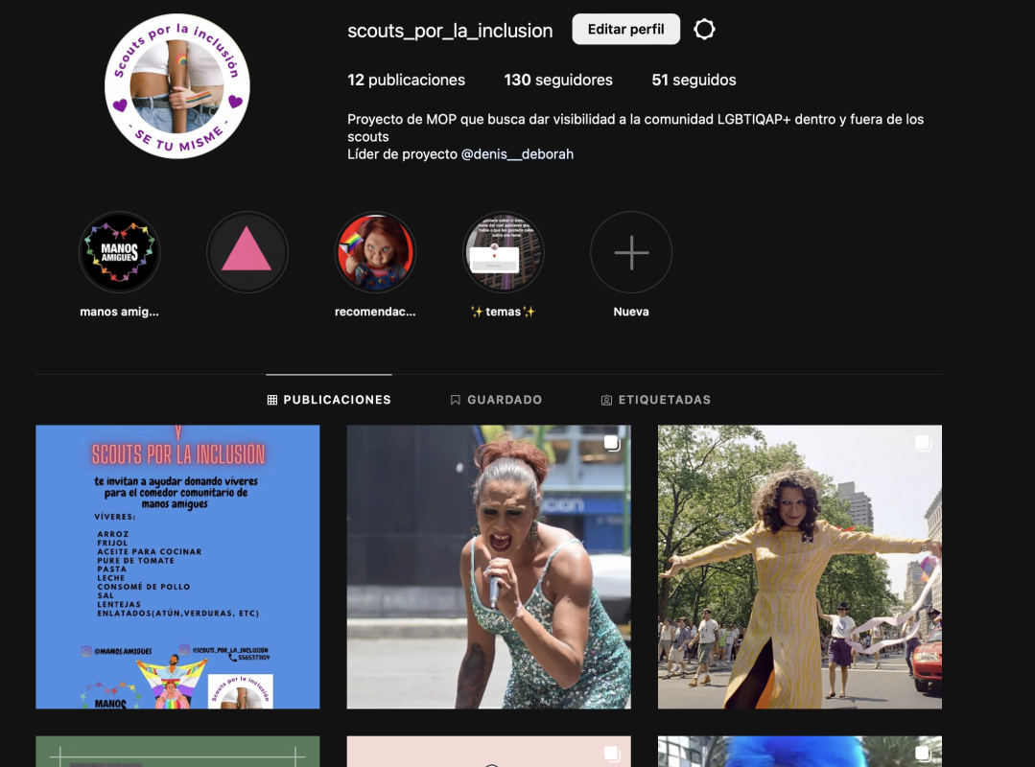Open the temas story highlight
Image resolution: width=1035 pixels, height=767 pixels.
[503, 252]
